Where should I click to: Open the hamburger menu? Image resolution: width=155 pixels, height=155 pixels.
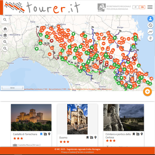150,7
